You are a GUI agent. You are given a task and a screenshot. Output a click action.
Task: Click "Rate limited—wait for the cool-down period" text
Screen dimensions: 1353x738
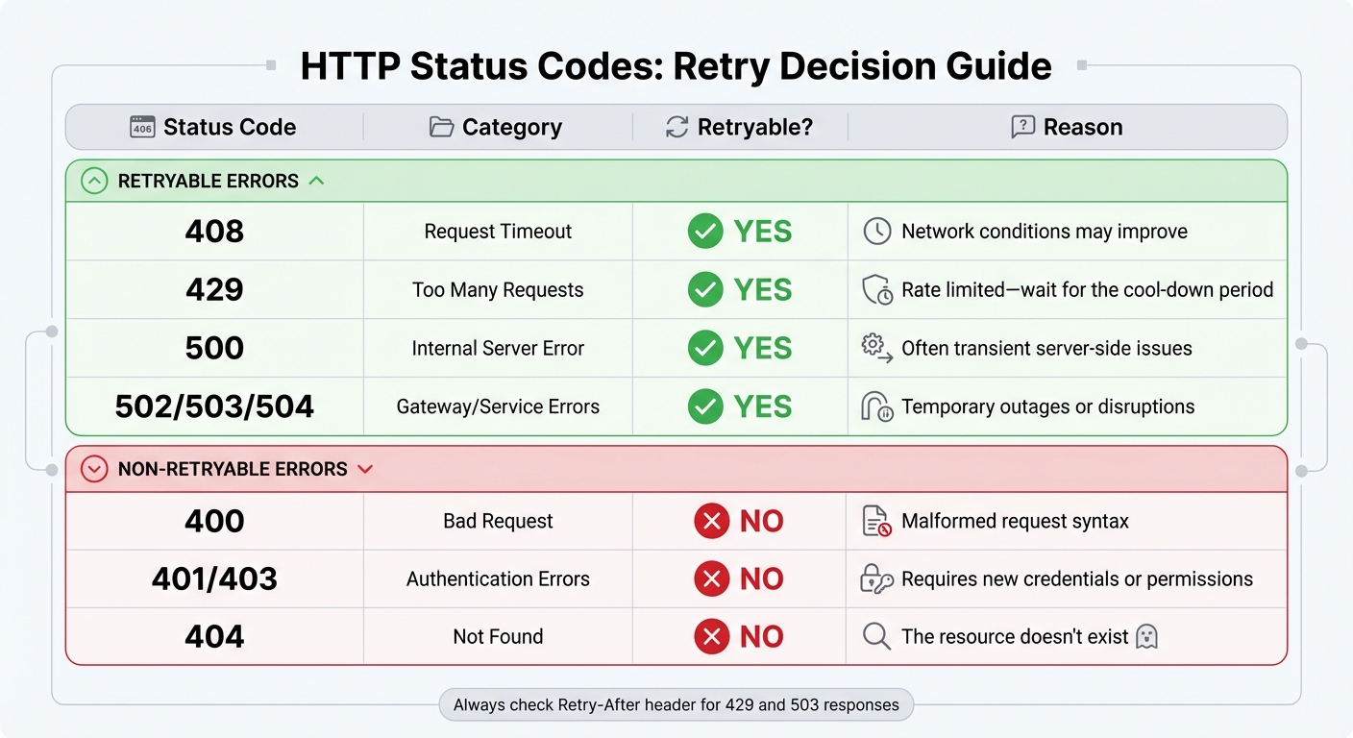click(x=1088, y=290)
